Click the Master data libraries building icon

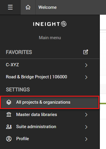9,115
